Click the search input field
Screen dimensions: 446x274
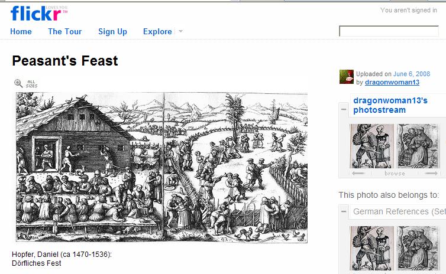click(389, 31)
